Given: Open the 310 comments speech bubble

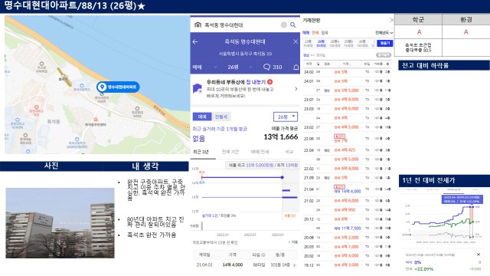Looking at the screenshot, I should pyautogui.click(x=273, y=67).
